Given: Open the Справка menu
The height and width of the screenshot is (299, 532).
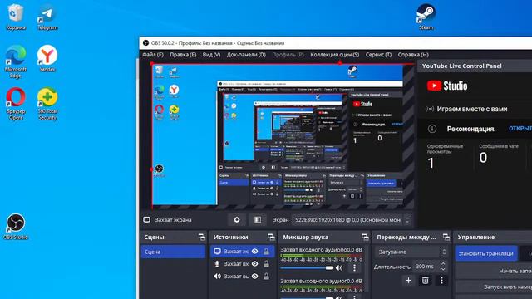Looking at the screenshot, I should (413, 55).
